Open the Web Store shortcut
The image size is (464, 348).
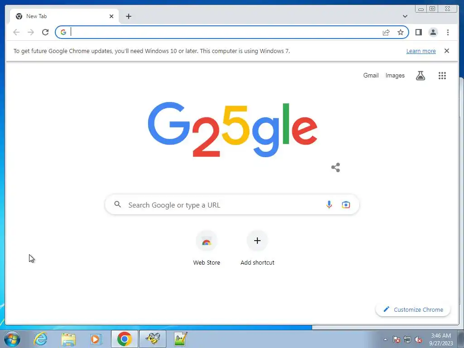click(207, 248)
